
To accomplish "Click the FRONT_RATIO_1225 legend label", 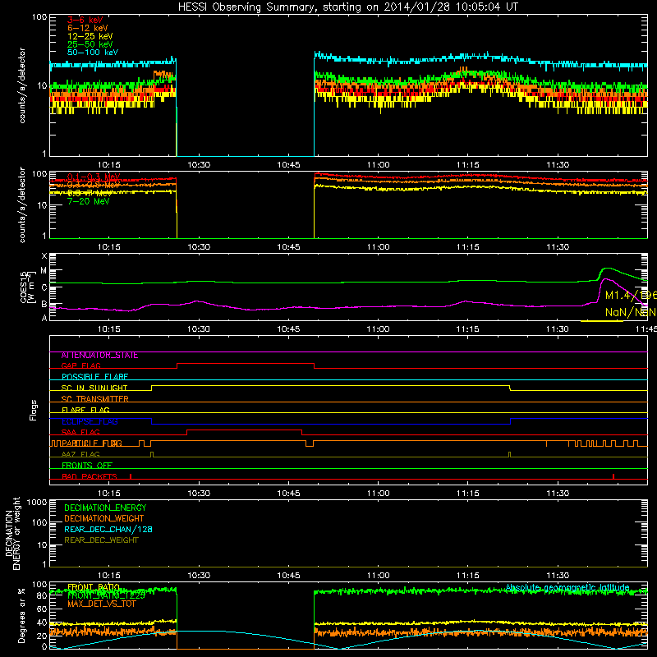I will tap(107, 595).
